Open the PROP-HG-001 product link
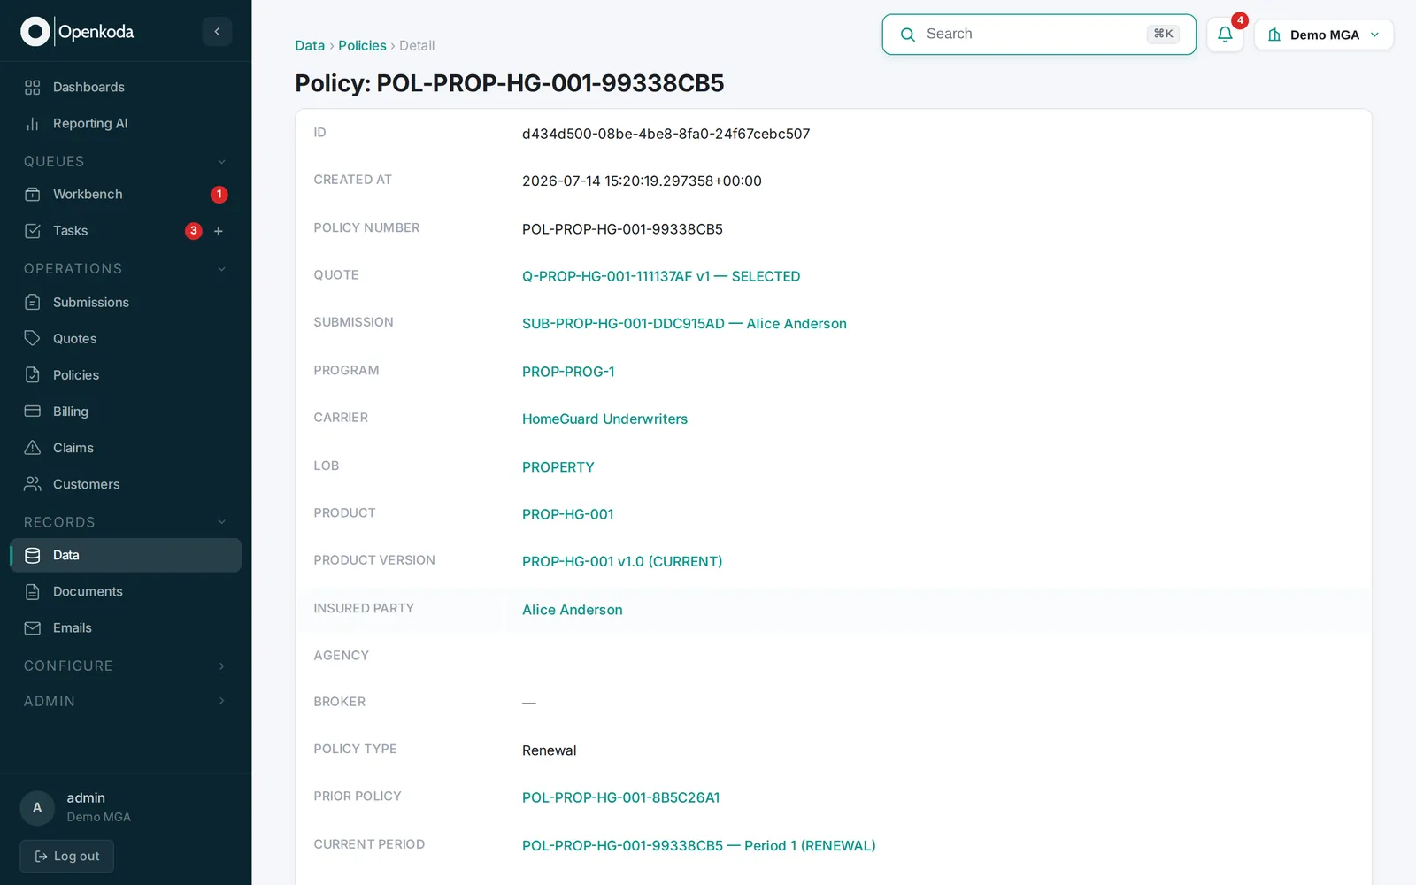 [567, 515]
